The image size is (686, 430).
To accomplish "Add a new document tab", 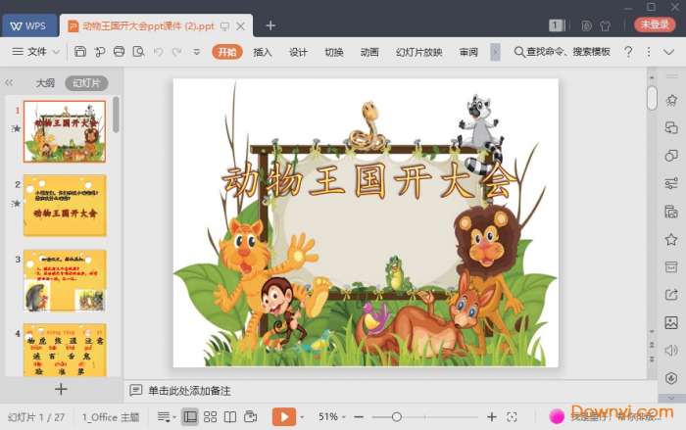I will [x=270, y=25].
